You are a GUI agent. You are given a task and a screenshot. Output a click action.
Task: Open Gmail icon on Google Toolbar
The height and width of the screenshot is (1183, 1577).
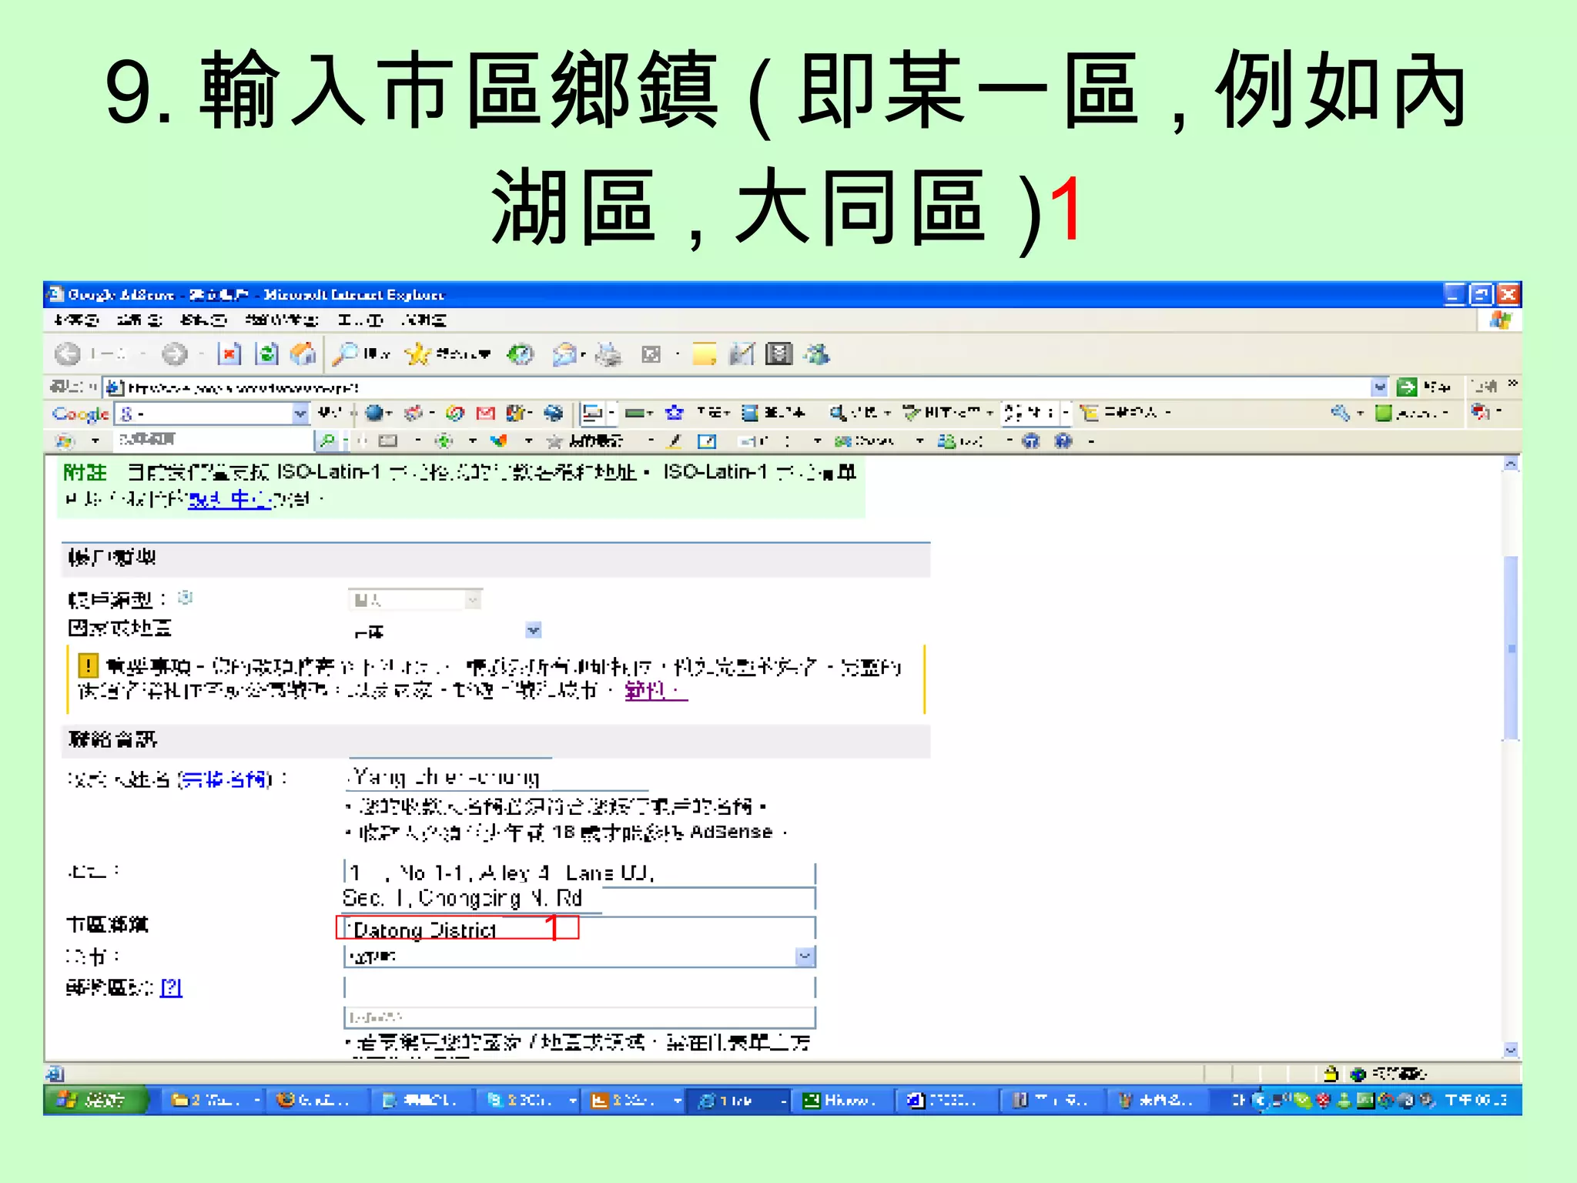[x=485, y=414]
